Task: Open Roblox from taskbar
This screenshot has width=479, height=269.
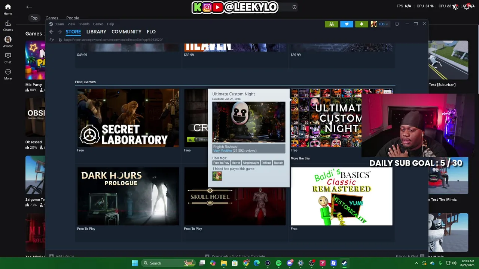Action: [333, 263]
